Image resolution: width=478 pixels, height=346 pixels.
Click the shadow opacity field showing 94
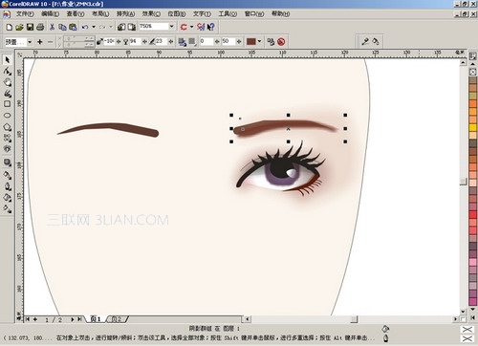135,41
